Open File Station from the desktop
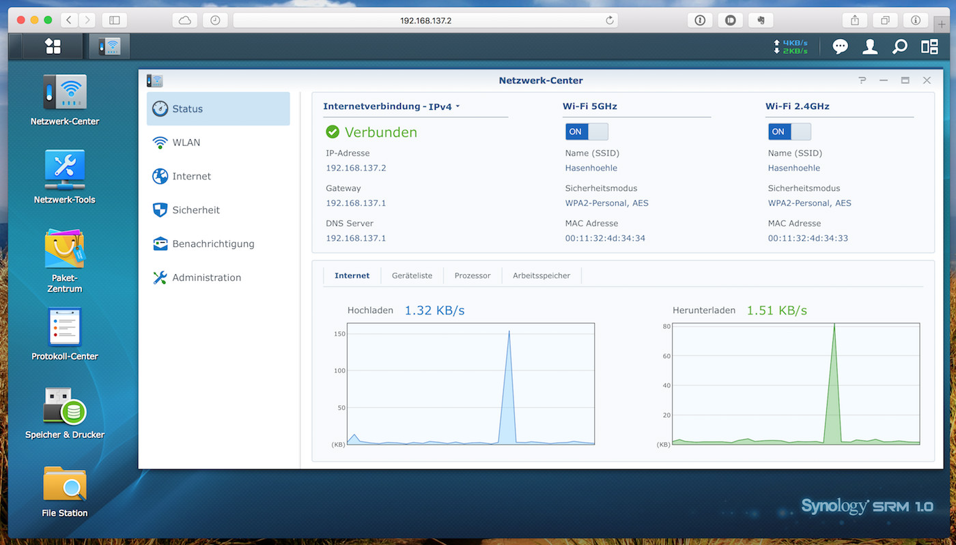The image size is (956, 545). coord(65,484)
